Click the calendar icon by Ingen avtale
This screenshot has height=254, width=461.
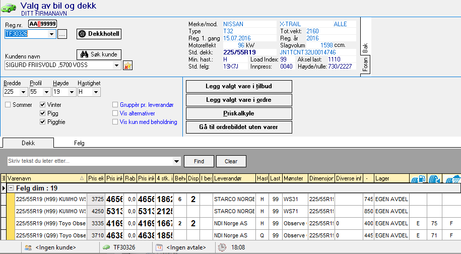coord(159,247)
